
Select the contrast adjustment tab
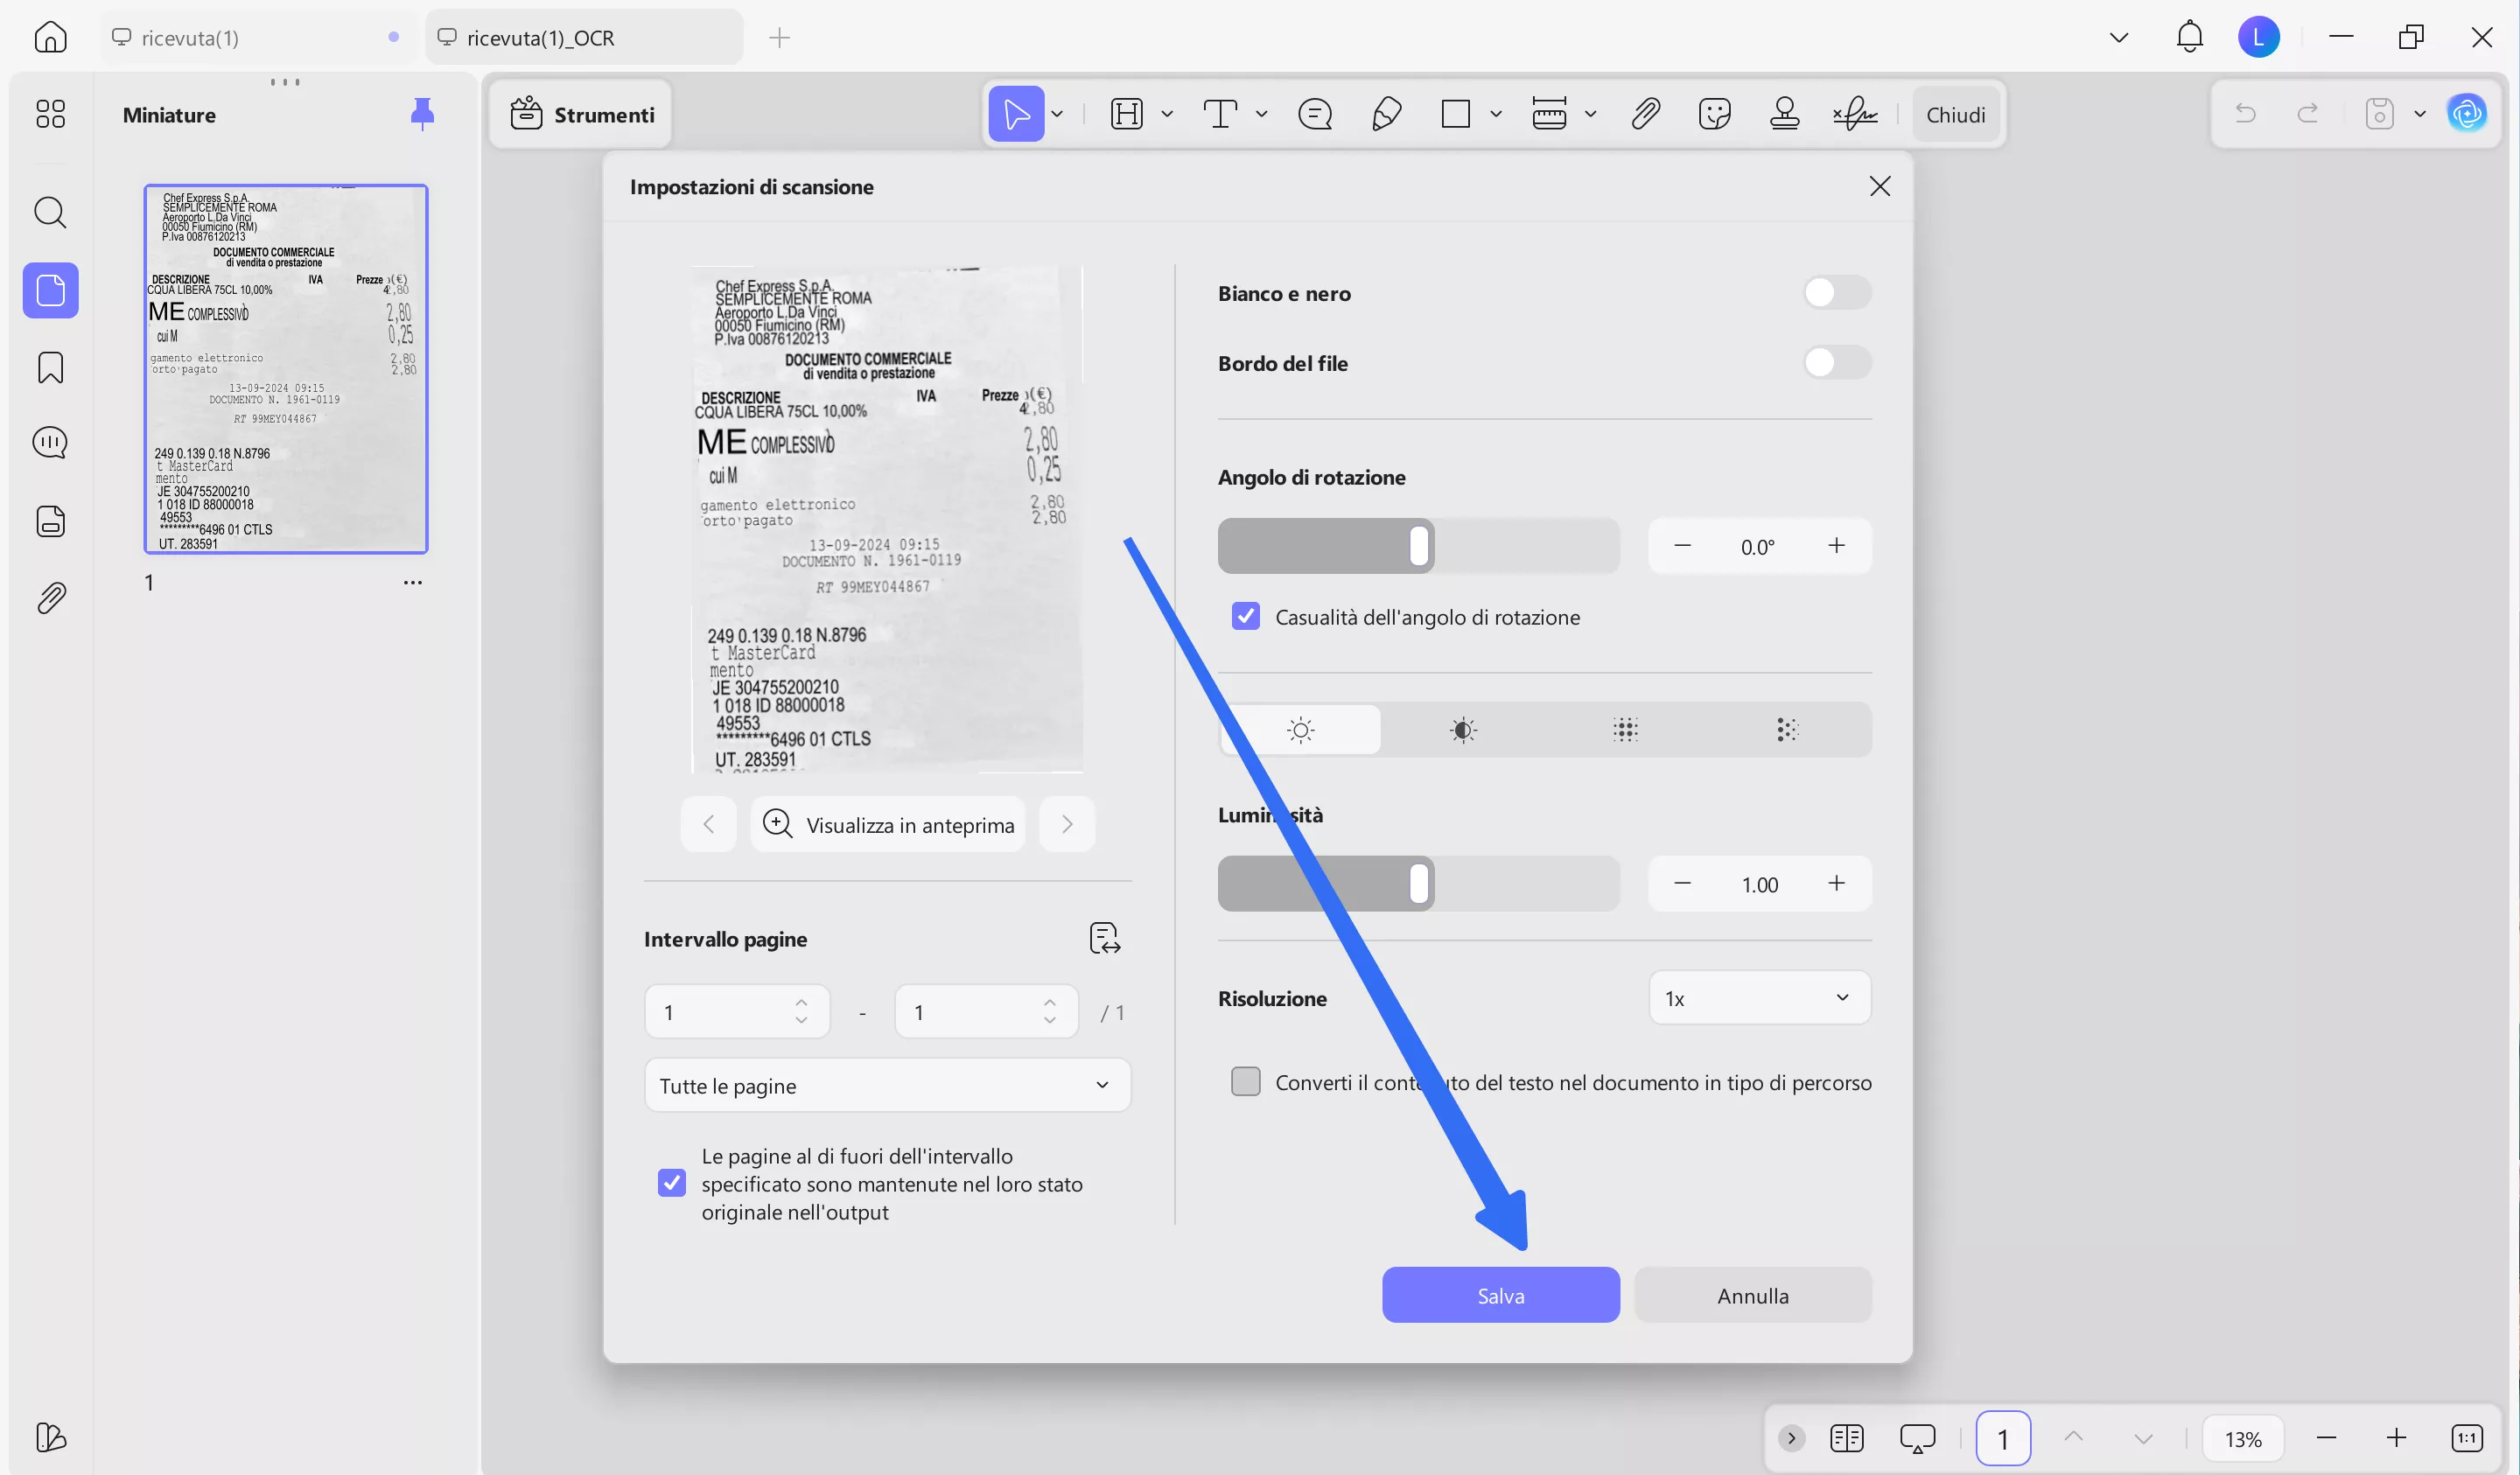1463,730
